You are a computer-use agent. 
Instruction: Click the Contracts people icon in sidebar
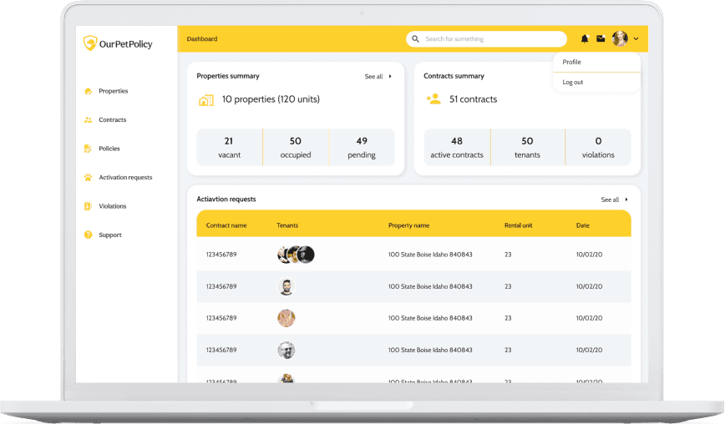click(x=88, y=119)
